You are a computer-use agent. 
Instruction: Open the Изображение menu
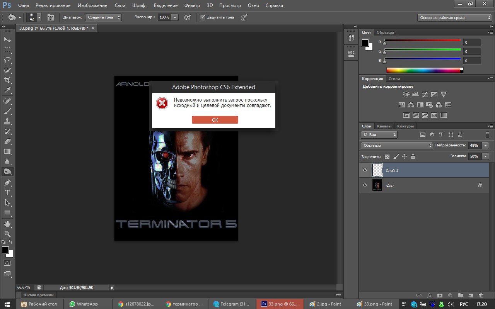(92, 5)
